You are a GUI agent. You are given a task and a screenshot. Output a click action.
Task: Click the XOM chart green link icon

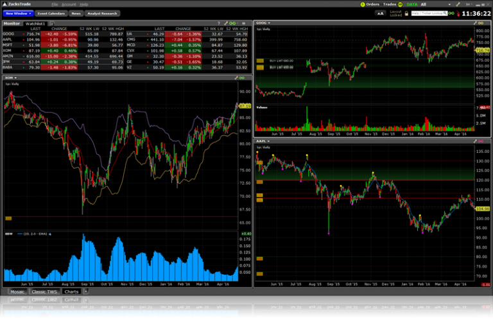(x=242, y=78)
